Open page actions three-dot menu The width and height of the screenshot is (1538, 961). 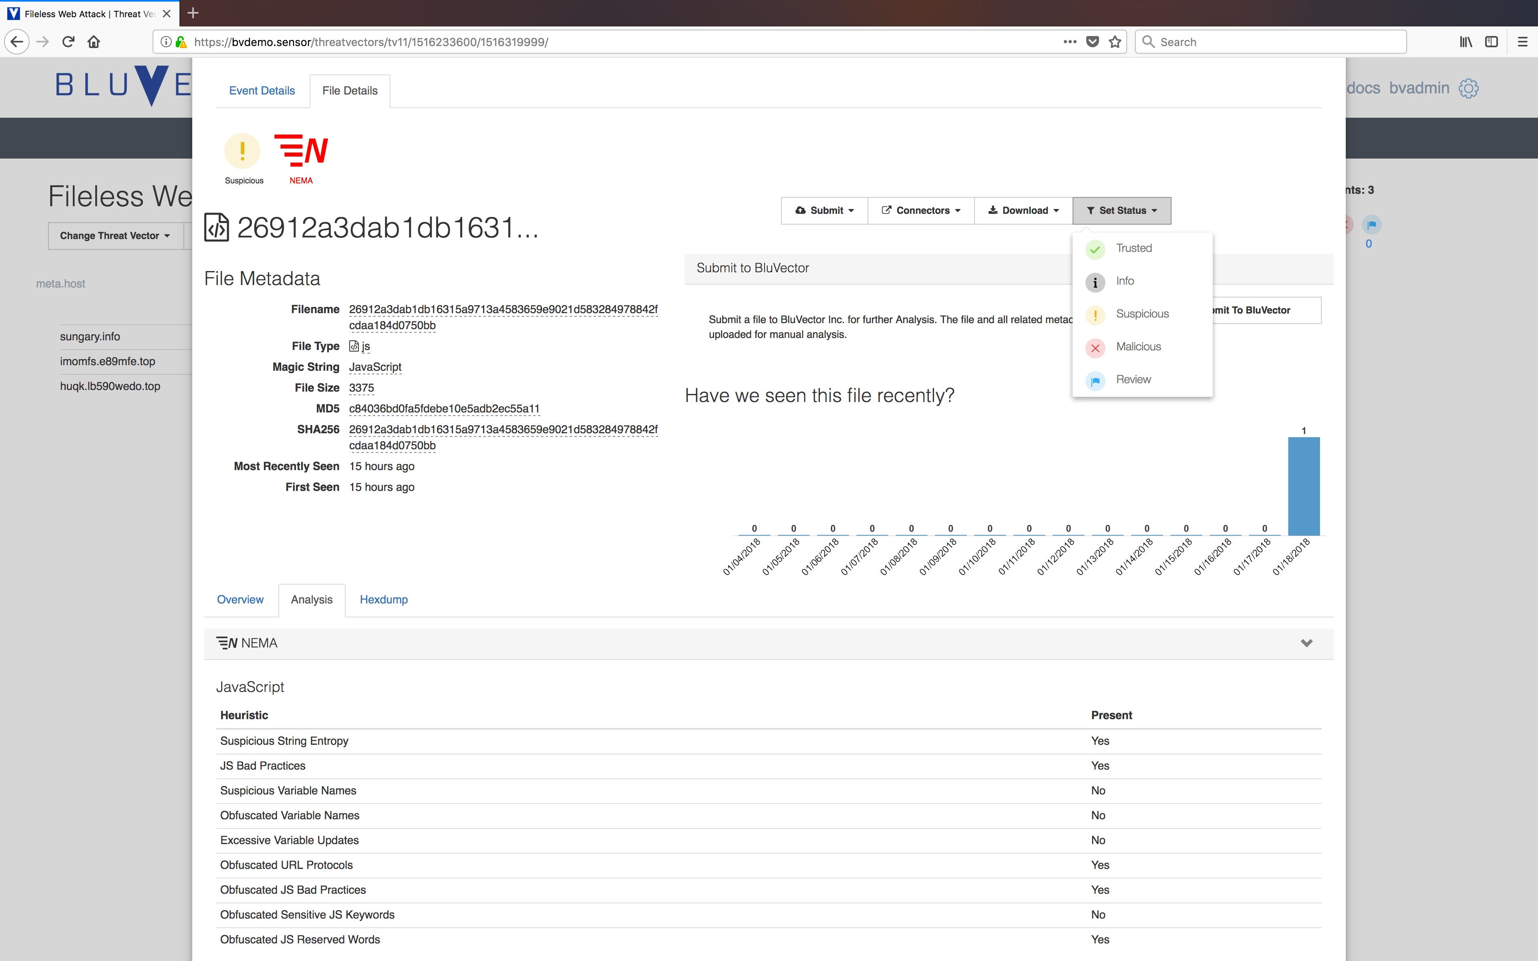coord(1070,42)
